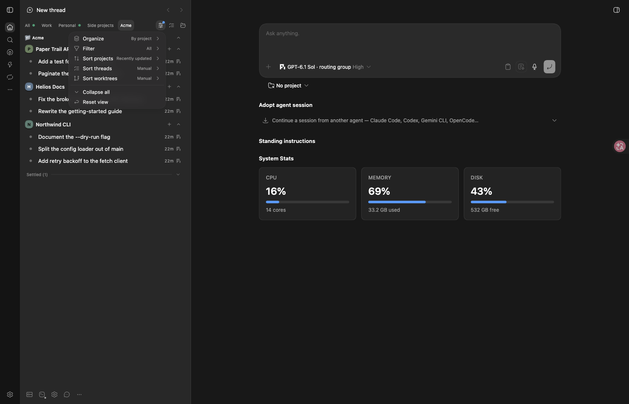The height and width of the screenshot is (404, 629).
Task: Choose Reset view in the menu
Action: click(117, 102)
